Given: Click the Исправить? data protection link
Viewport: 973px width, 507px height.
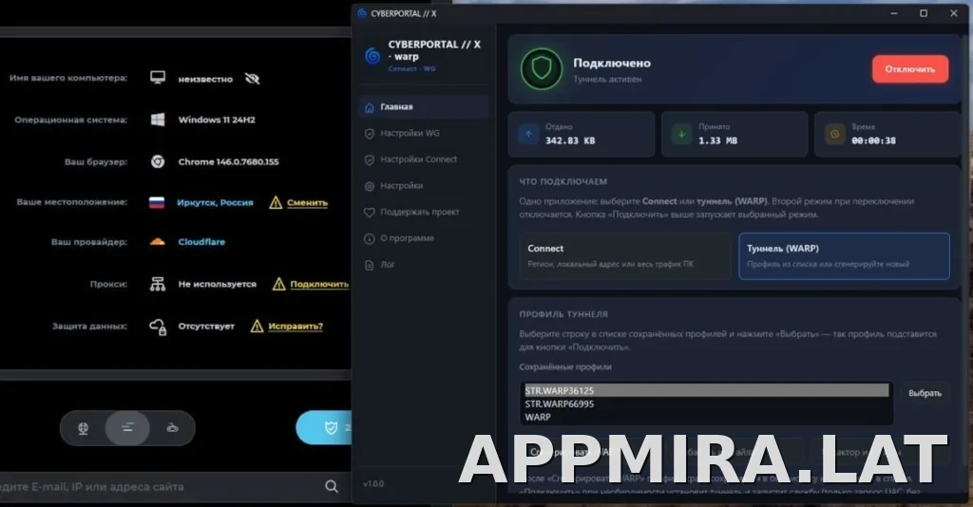Looking at the screenshot, I should [296, 326].
